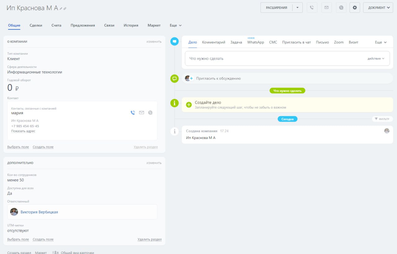The image size is (397, 254).
Task: Click the link icon beside company title
Action: tap(65, 8)
